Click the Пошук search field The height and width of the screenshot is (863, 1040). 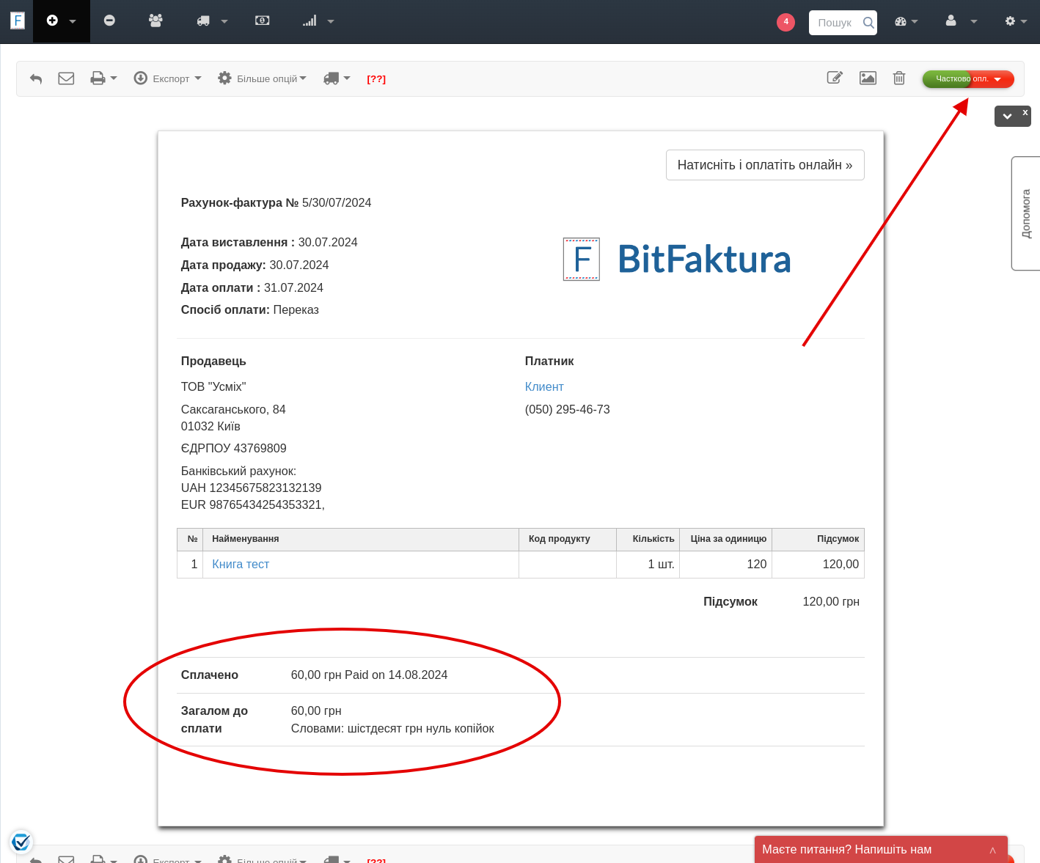[x=836, y=23]
